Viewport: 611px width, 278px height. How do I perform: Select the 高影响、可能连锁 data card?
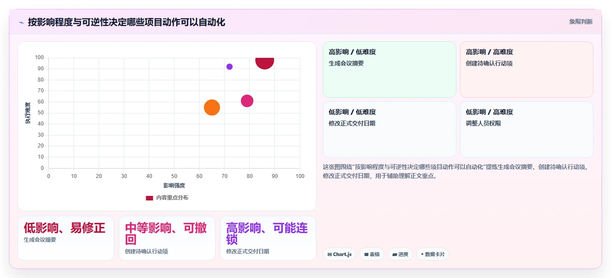pyautogui.click(x=268, y=238)
